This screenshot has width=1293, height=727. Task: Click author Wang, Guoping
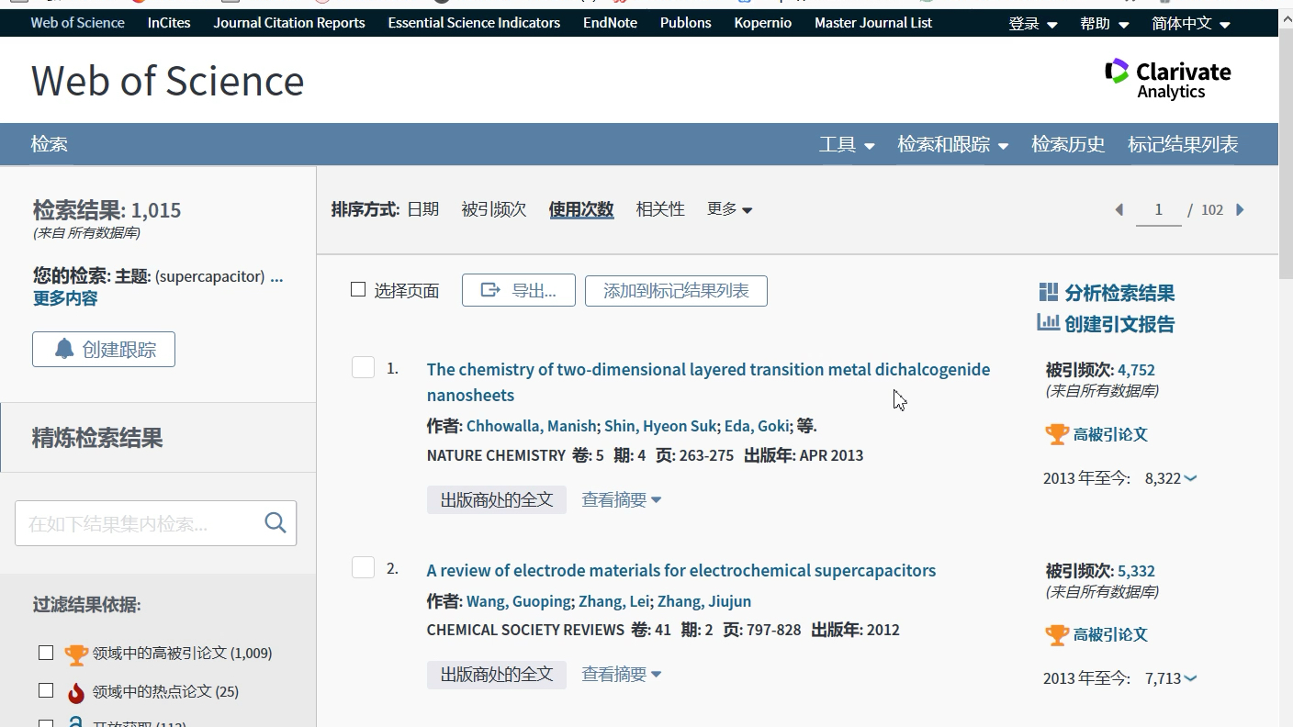pos(519,601)
